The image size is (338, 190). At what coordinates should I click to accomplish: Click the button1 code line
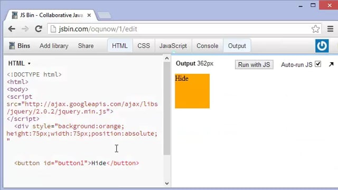(x=77, y=163)
